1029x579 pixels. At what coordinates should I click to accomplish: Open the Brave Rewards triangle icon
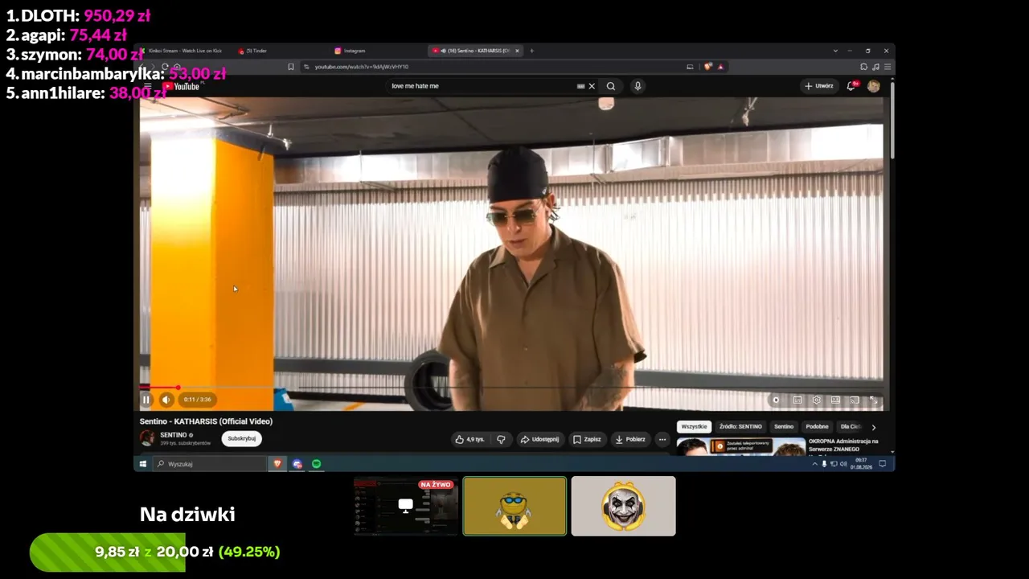[720, 67]
